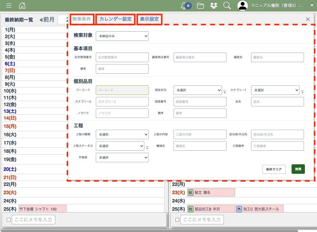Open the 作業者 dropdown

tap(122, 158)
